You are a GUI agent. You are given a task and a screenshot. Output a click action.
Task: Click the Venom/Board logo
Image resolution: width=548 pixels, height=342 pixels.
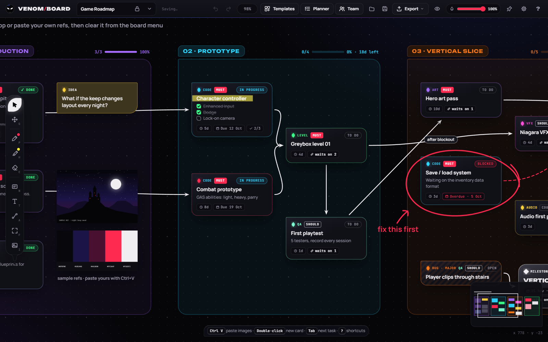[38, 9]
